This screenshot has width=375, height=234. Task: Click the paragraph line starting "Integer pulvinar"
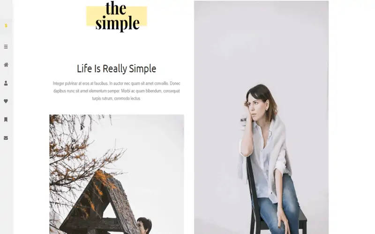(x=116, y=83)
